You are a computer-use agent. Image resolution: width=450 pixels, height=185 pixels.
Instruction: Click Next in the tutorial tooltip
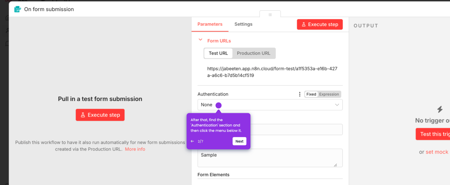coord(239,141)
